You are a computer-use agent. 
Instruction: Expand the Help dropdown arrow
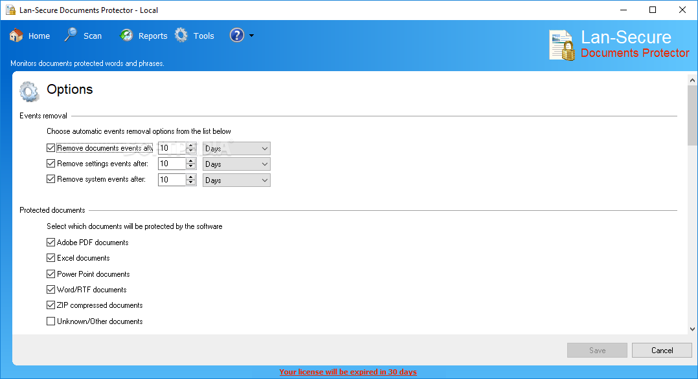(251, 36)
